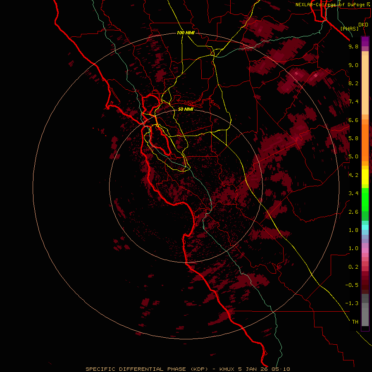Screen dimensions: 372x372
Task: Click the pink segment of the color bar
Action: tap(365, 250)
